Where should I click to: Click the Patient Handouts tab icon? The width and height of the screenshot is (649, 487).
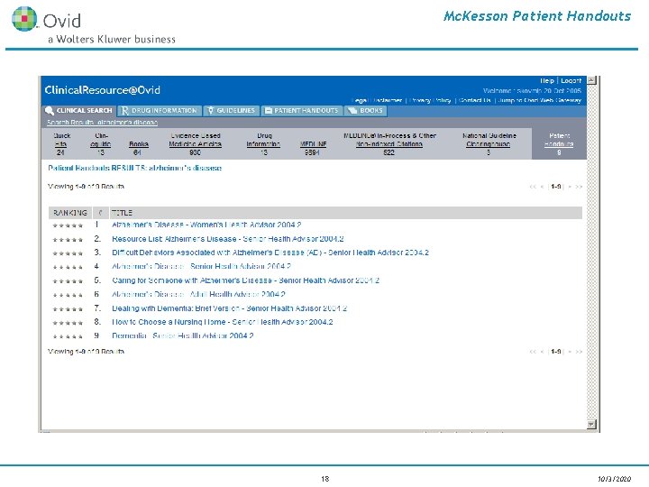coord(269,111)
